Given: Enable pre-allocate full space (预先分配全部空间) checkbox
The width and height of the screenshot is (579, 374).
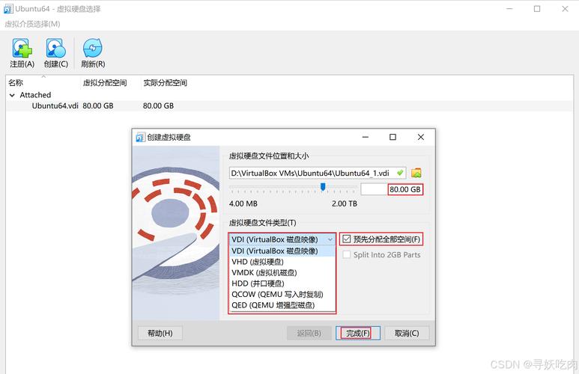Looking at the screenshot, I should (346, 239).
